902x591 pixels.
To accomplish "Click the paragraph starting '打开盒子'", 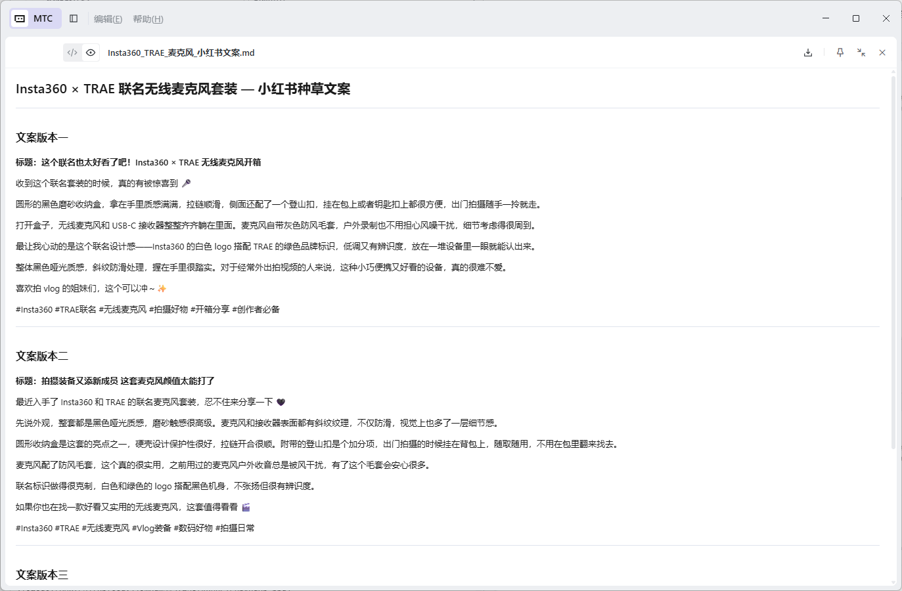I will (x=277, y=225).
